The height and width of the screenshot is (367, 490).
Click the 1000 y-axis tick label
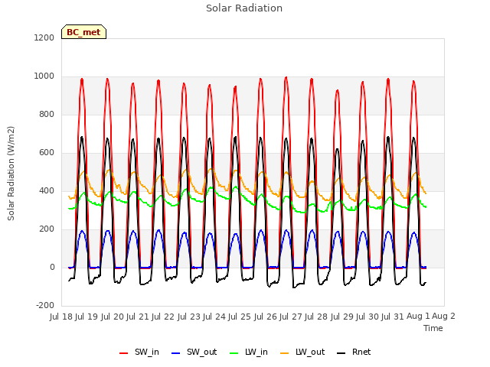pos(44,76)
